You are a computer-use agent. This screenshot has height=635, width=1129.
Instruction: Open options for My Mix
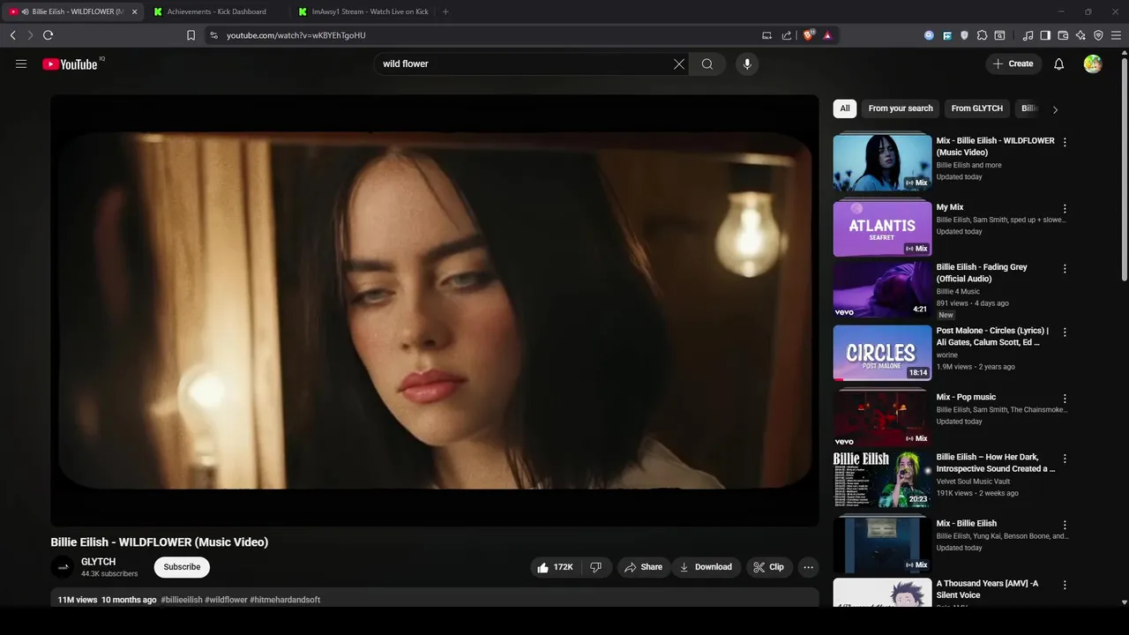click(x=1065, y=209)
